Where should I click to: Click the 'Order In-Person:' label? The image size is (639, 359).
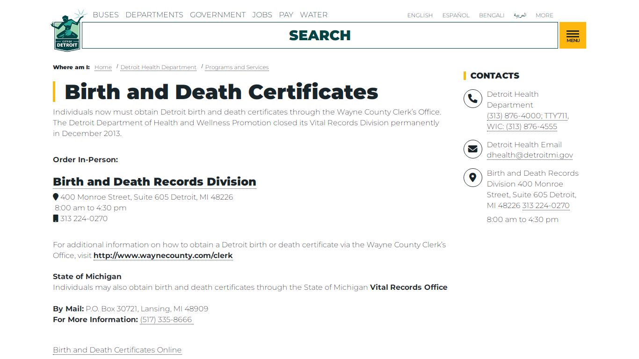[x=85, y=160]
